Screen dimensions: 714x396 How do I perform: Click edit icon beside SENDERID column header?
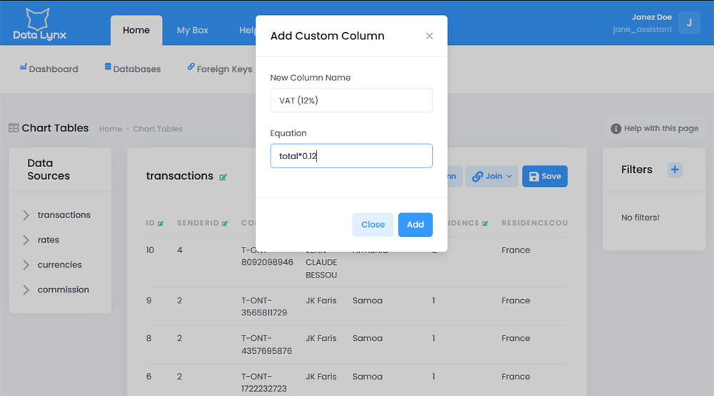(225, 223)
